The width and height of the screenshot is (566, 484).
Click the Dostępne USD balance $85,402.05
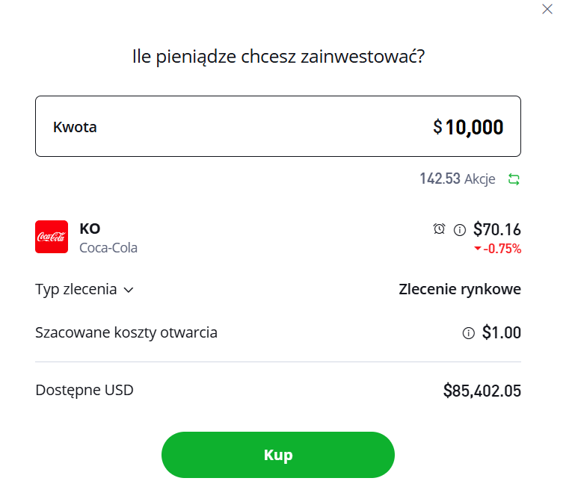pos(482,391)
